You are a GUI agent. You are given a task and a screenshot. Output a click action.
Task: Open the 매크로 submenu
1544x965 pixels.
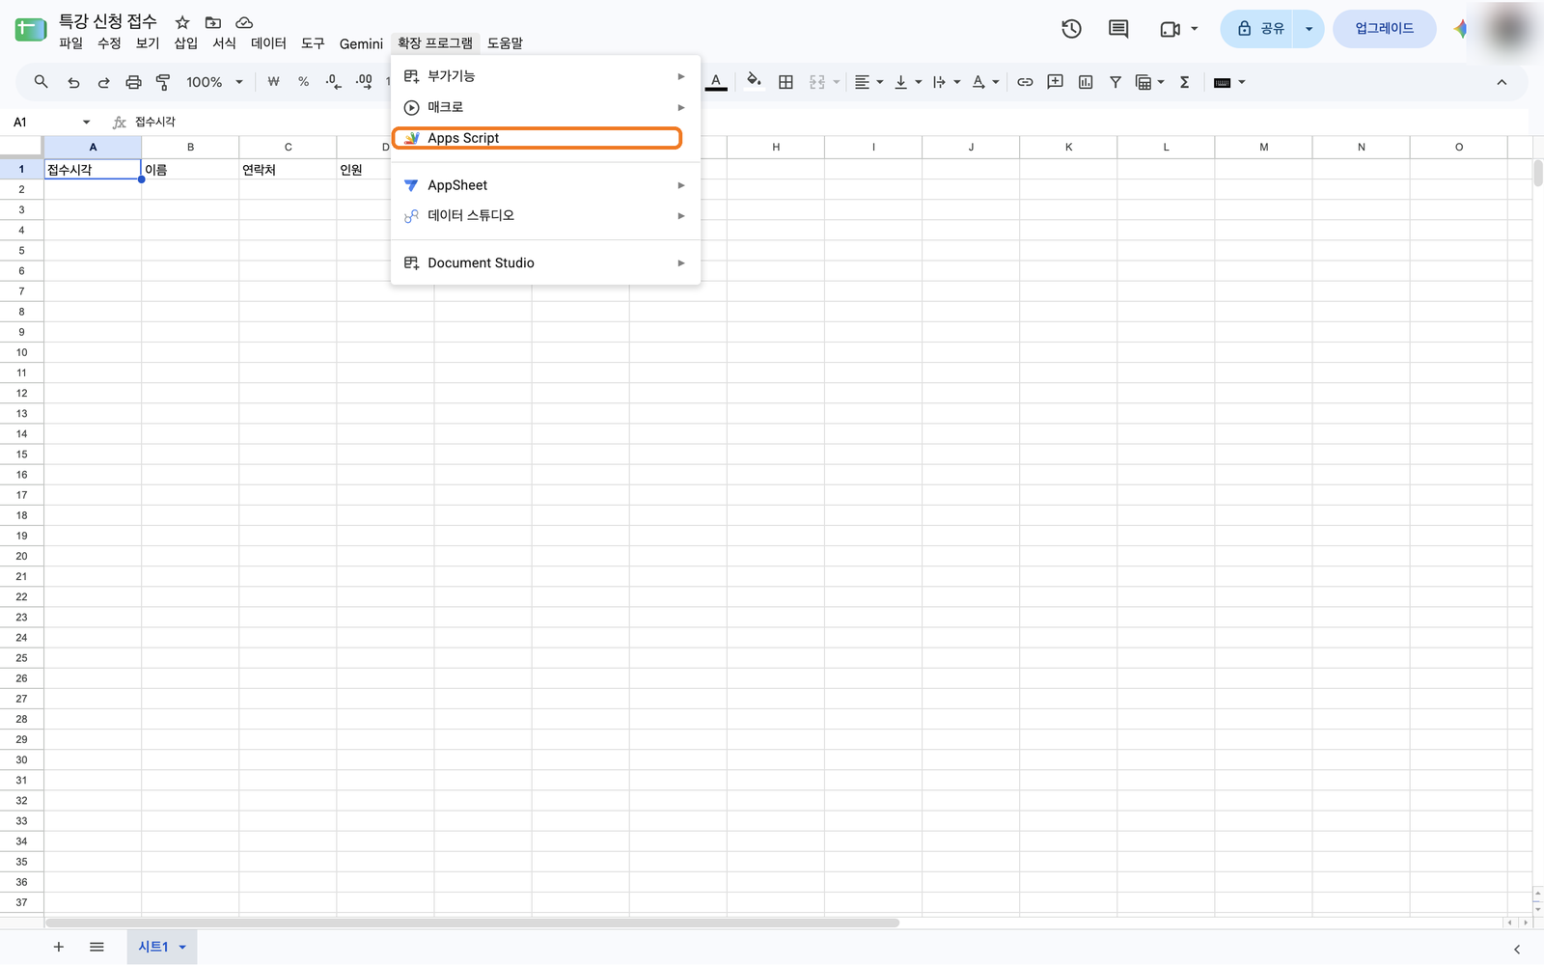tap(545, 107)
